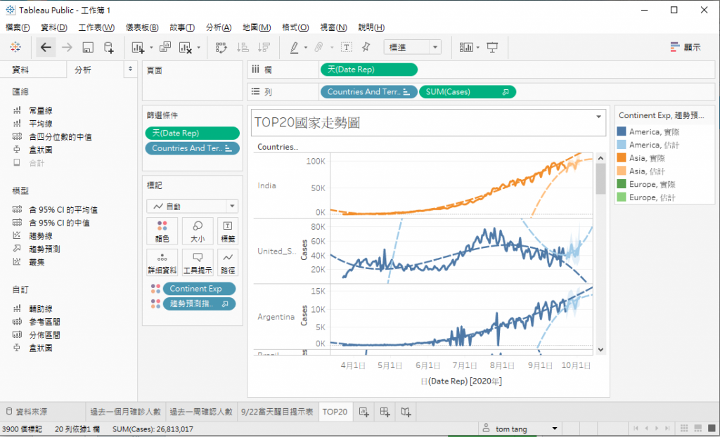Image resolution: width=720 pixels, height=437 pixels.
Task: Click the 天(Date Rep) pill in columns
Action: 368,70
